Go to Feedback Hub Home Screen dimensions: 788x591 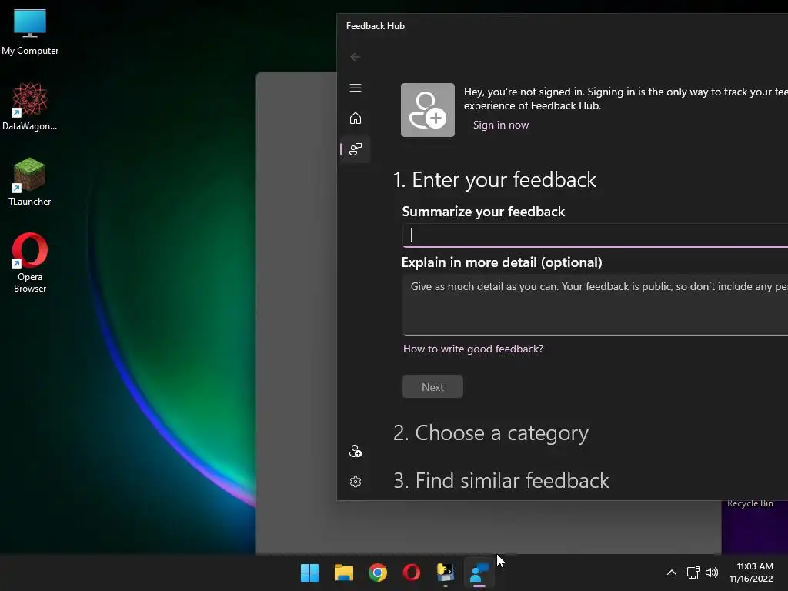pos(356,118)
